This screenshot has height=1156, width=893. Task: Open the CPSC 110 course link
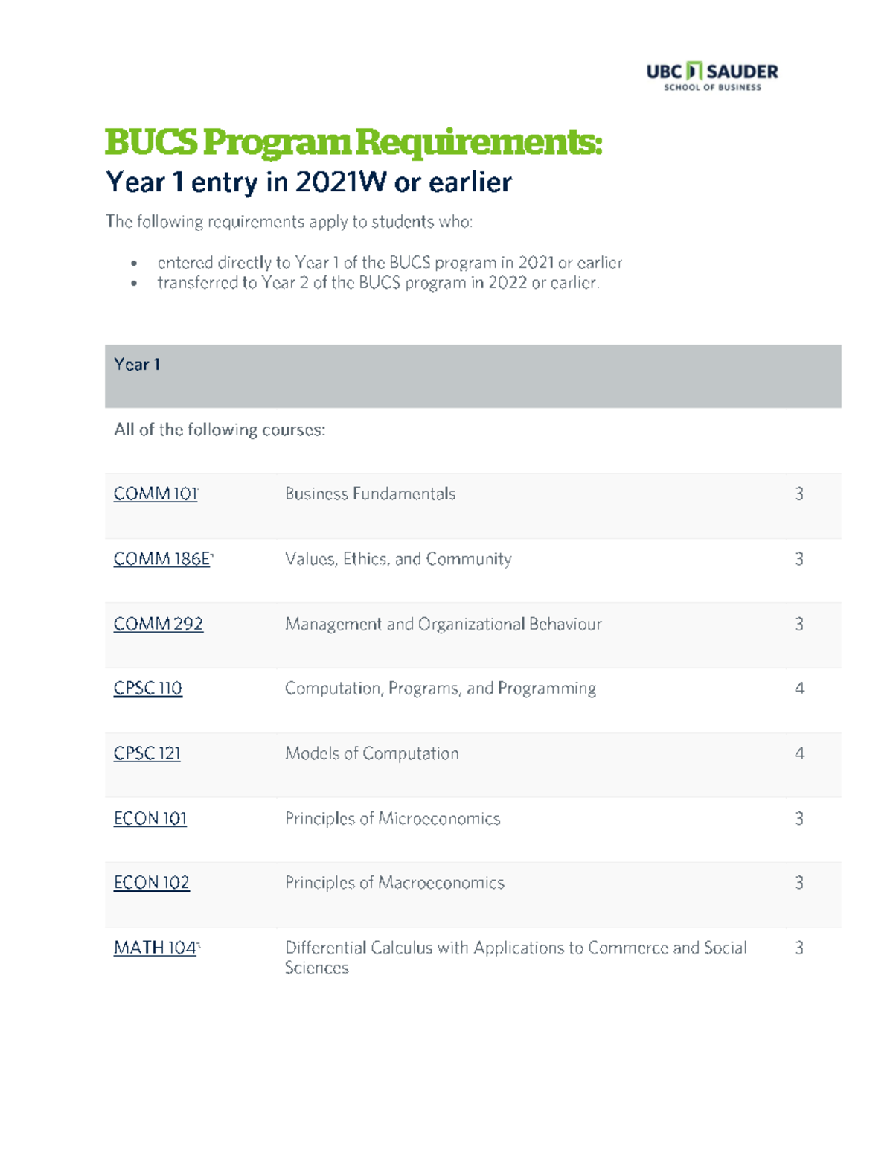[147, 689]
